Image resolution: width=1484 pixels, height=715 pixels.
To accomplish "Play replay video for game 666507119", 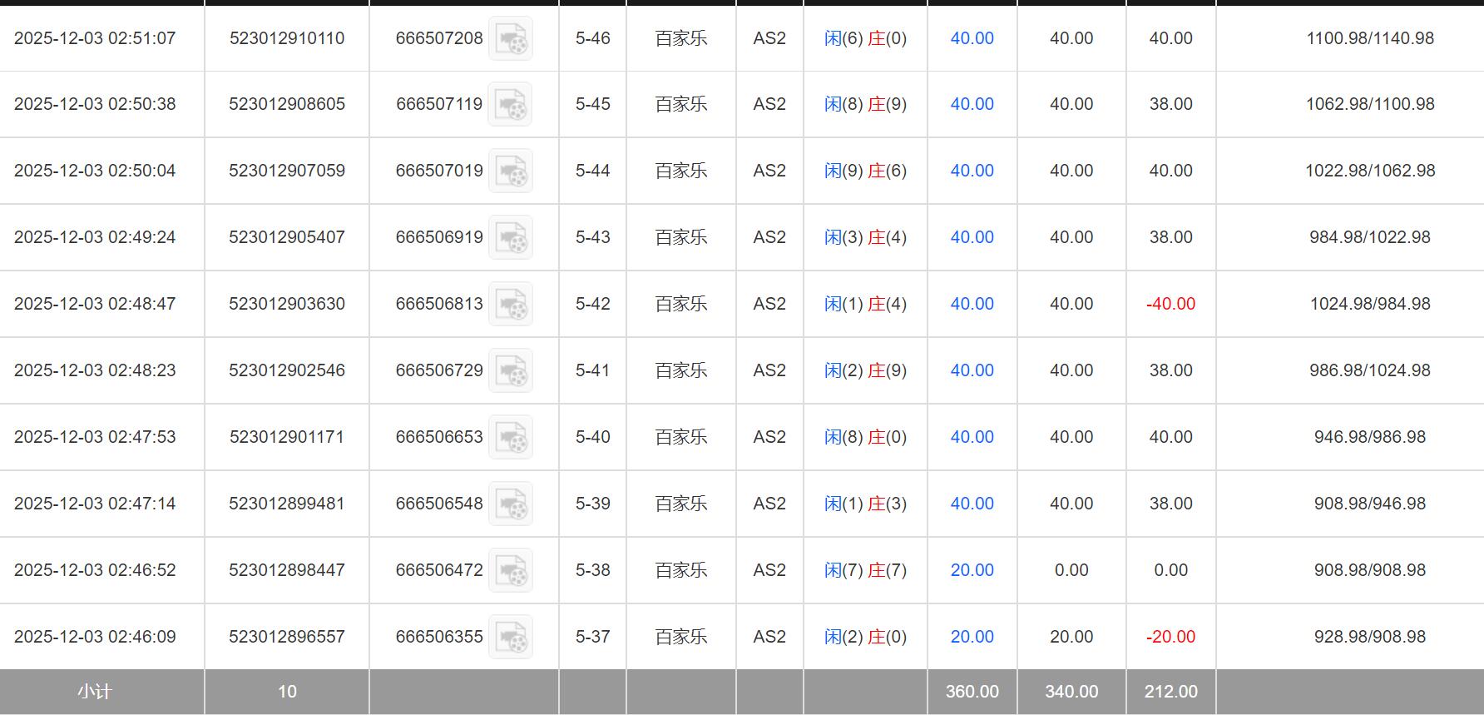I will coord(510,104).
